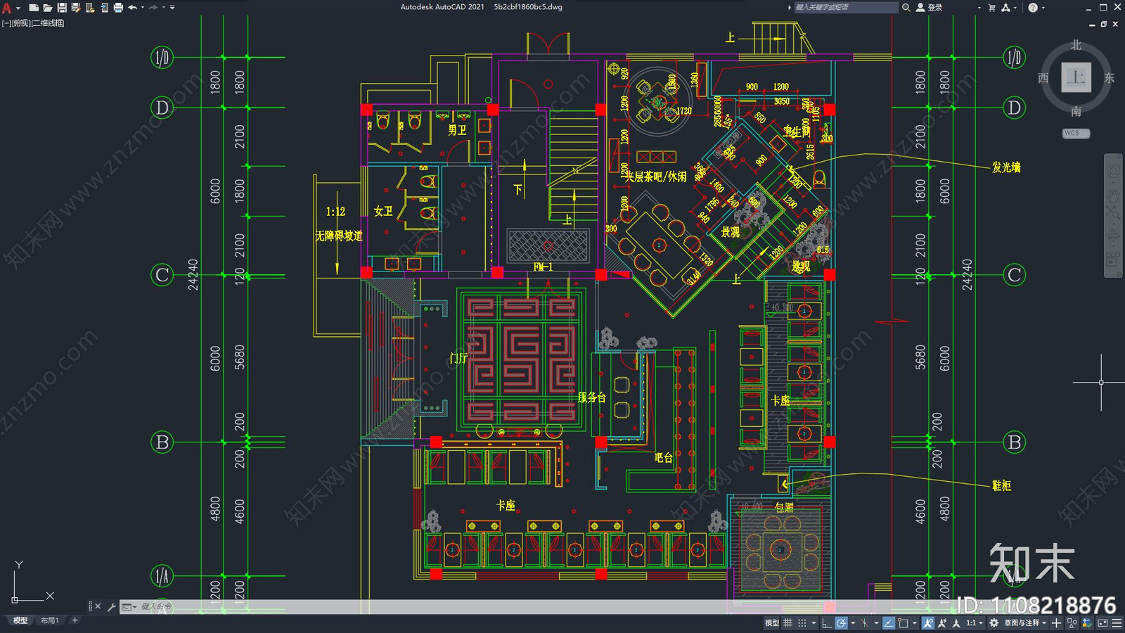Add a new layout with plus tab

(x=75, y=620)
